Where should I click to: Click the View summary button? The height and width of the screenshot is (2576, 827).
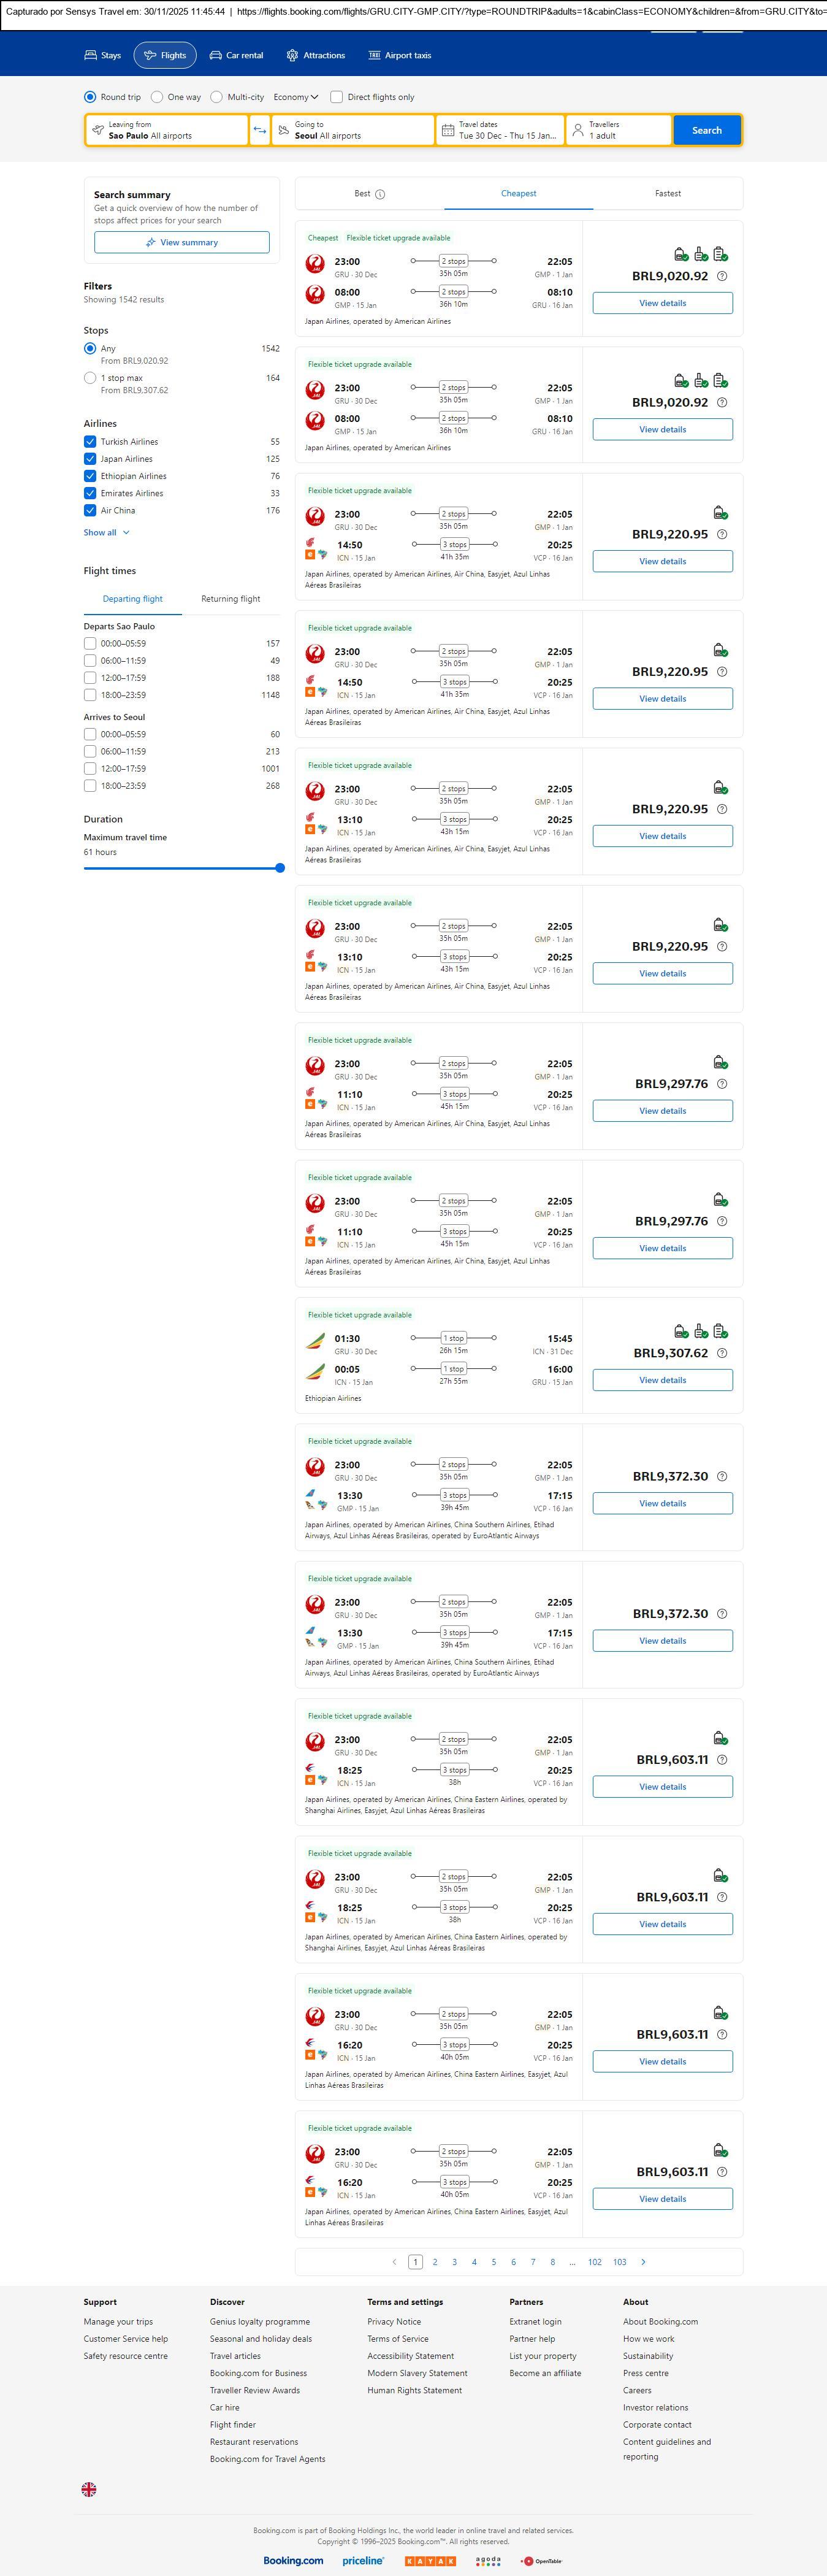(x=181, y=242)
